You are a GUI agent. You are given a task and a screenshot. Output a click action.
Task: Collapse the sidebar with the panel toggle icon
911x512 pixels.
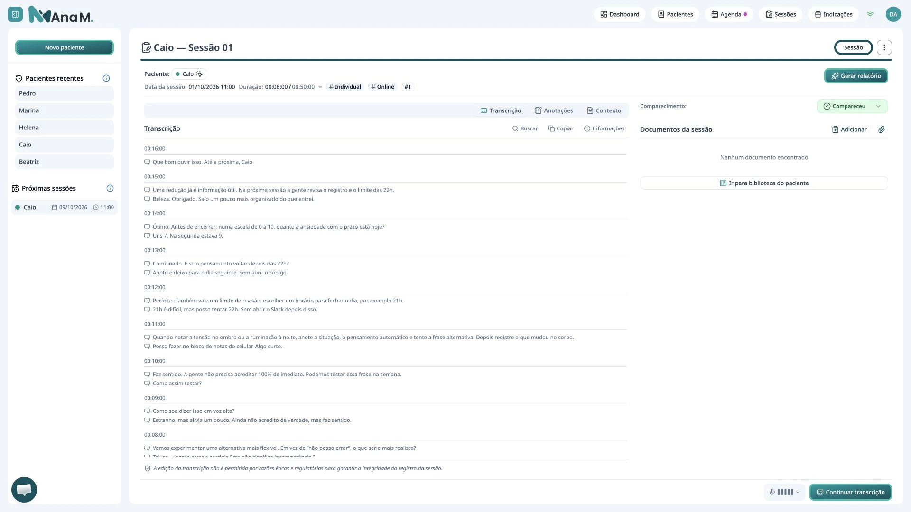15,14
